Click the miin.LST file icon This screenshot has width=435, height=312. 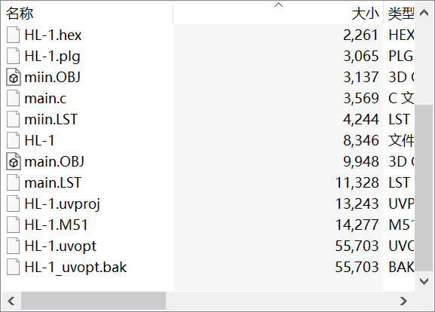[14, 119]
